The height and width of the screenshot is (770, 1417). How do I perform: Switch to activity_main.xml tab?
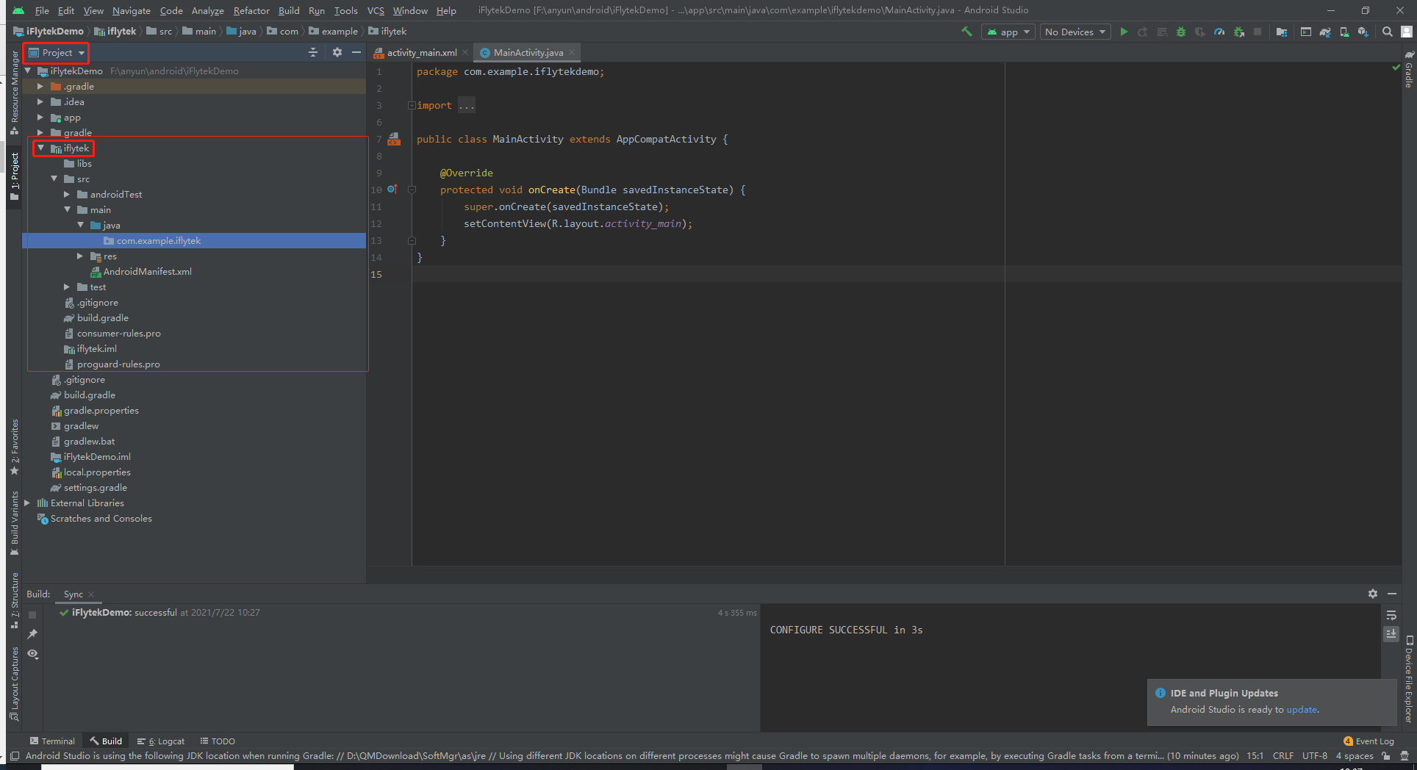tap(421, 52)
